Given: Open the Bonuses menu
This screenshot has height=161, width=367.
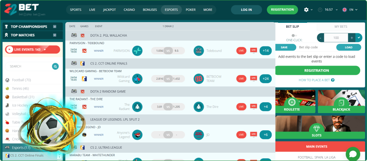Looking at the screenshot, I should 150,10.
